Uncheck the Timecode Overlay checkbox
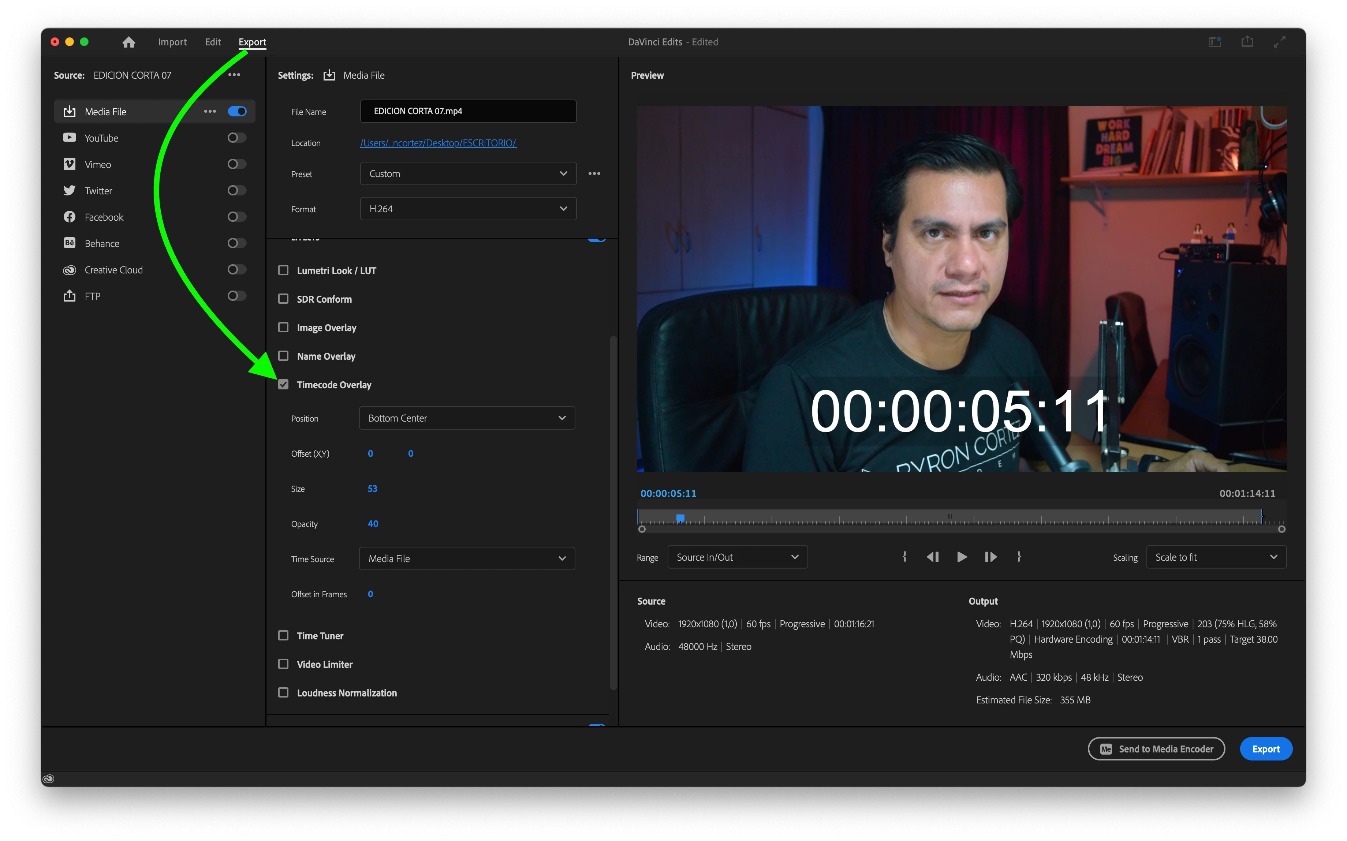 click(x=284, y=384)
